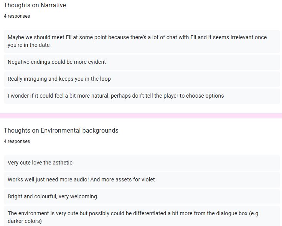The image size is (282, 226).
Task: Click the response about needing more audio
Action: (142, 180)
